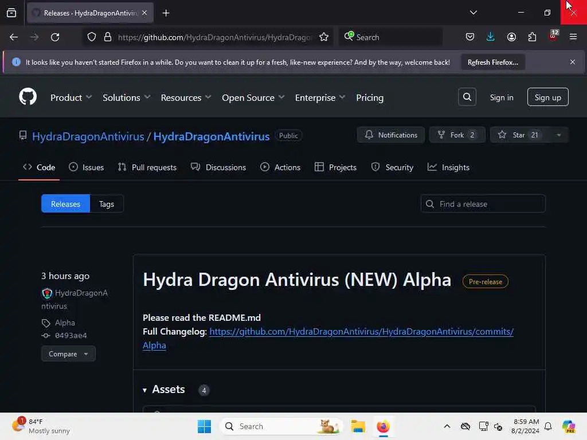
Task: Open the Pricing page
Action: click(x=370, y=97)
